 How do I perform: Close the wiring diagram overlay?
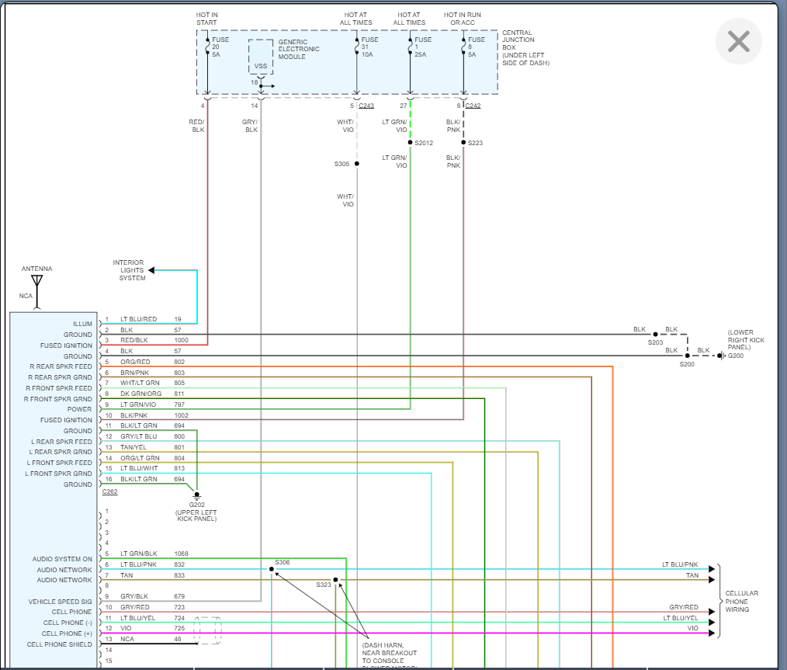(738, 41)
